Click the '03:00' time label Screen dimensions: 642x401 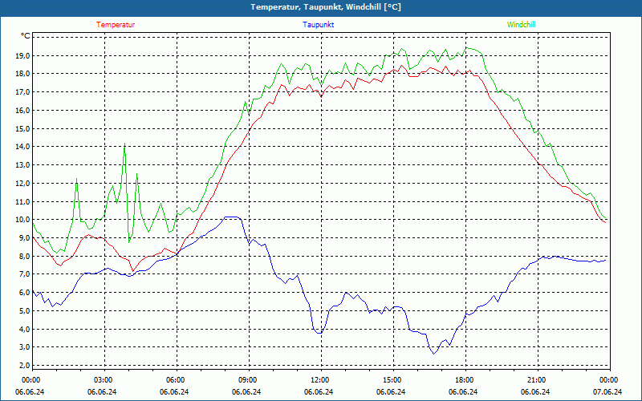pos(104,379)
